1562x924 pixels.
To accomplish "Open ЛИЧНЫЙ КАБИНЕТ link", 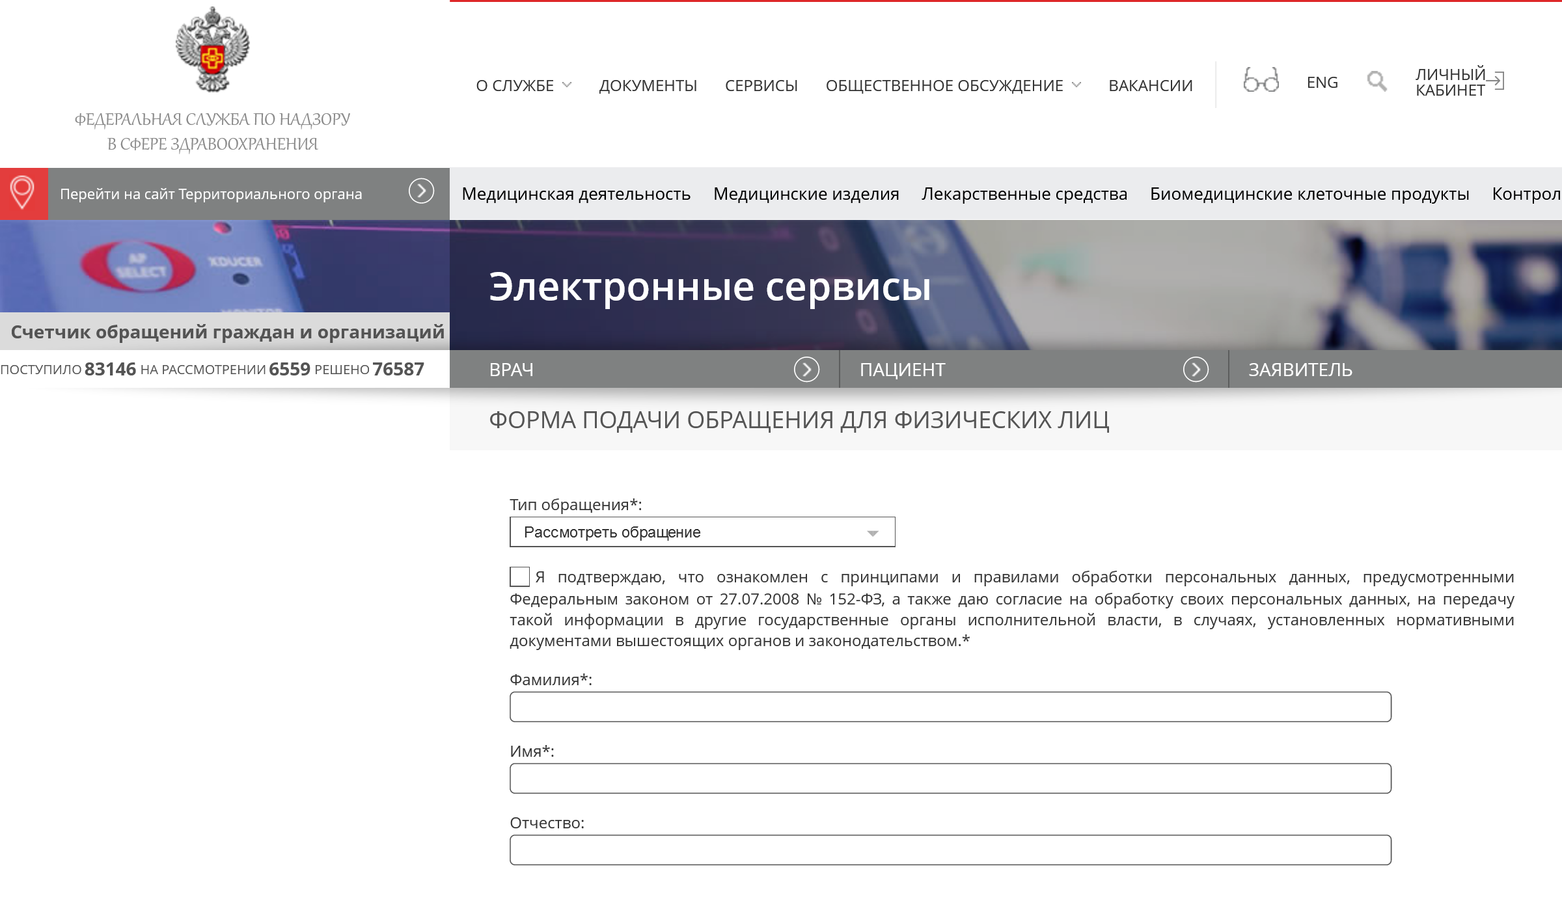I will click(x=1451, y=82).
